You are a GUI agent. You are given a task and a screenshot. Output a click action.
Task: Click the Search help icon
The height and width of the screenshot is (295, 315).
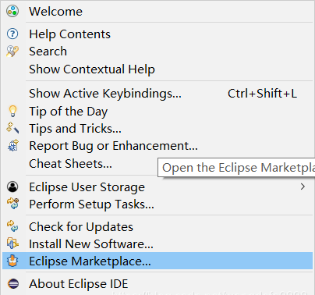12,52
